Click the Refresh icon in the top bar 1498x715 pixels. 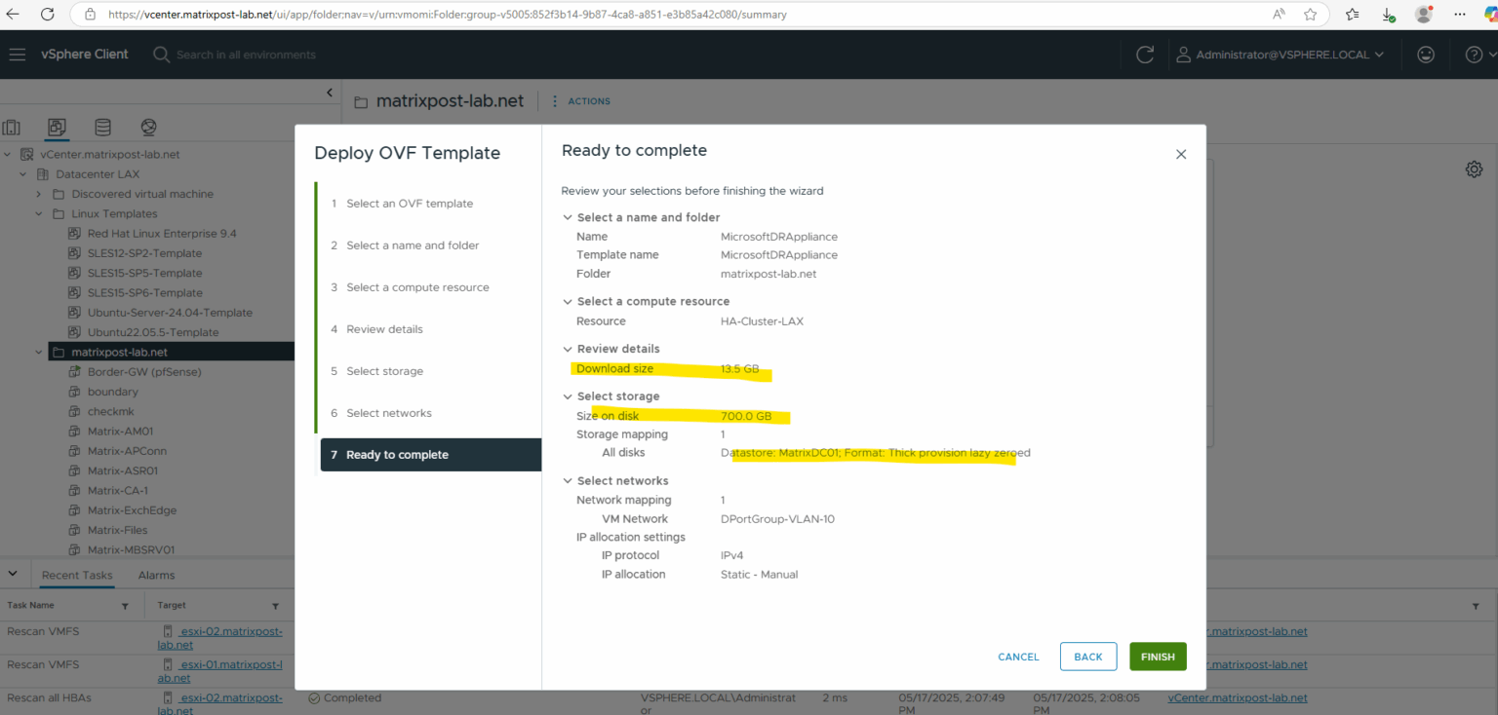(1144, 54)
